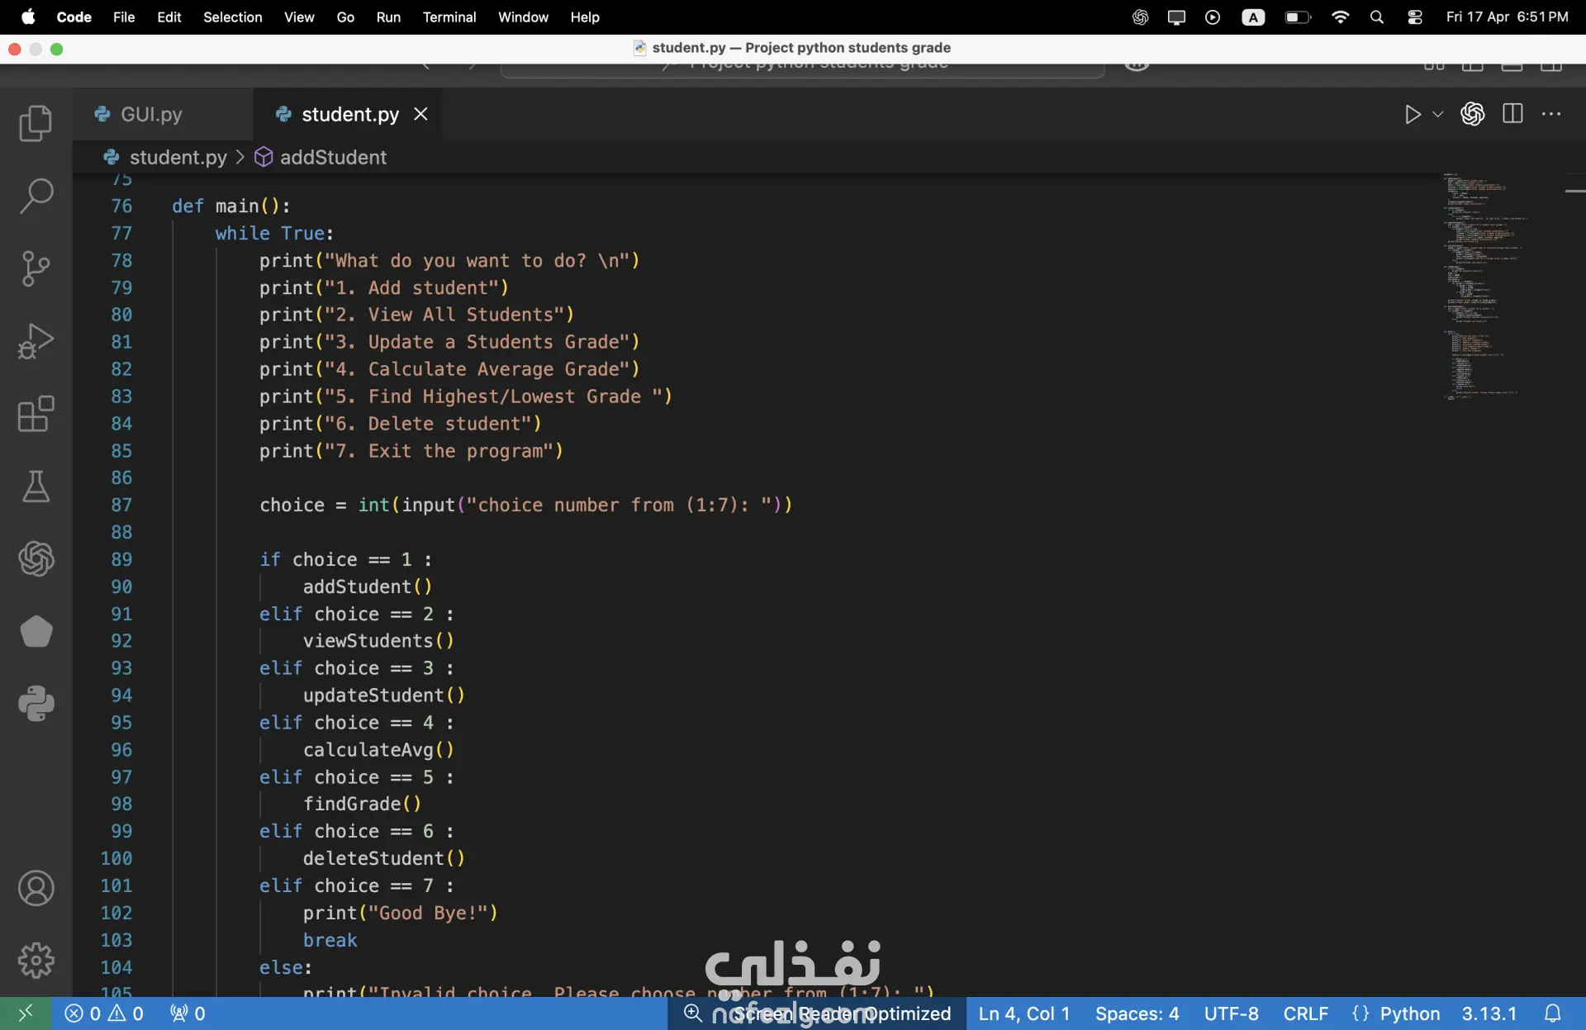Place cursor on the 'while True:' line
Image resolution: width=1586 pixels, height=1030 pixels.
[274, 233]
